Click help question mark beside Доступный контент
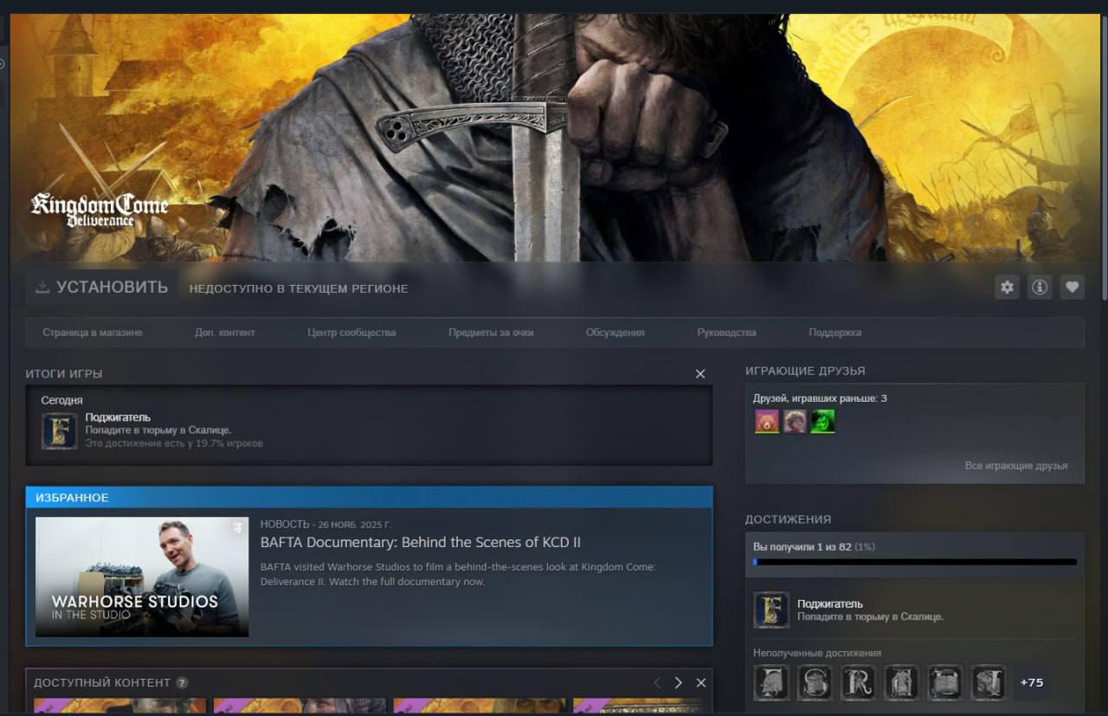 click(x=182, y=683)
